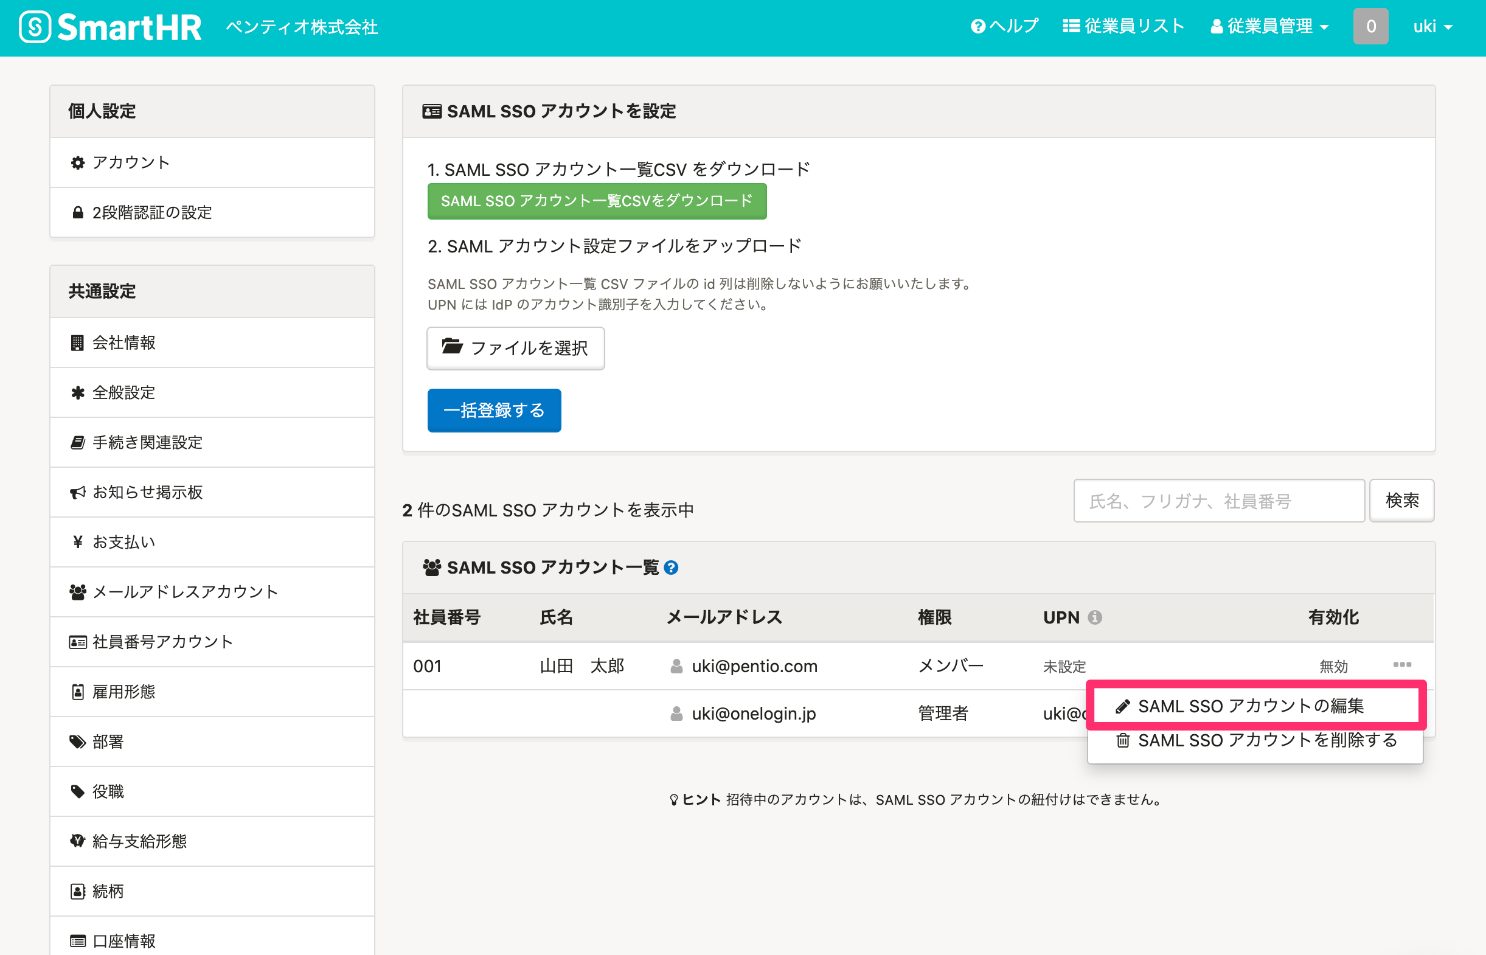The height and width of the screenshot is (955, 1486).
Task: Click the ID card icon beside 社員番号アカウント
Action: [77, 642]
